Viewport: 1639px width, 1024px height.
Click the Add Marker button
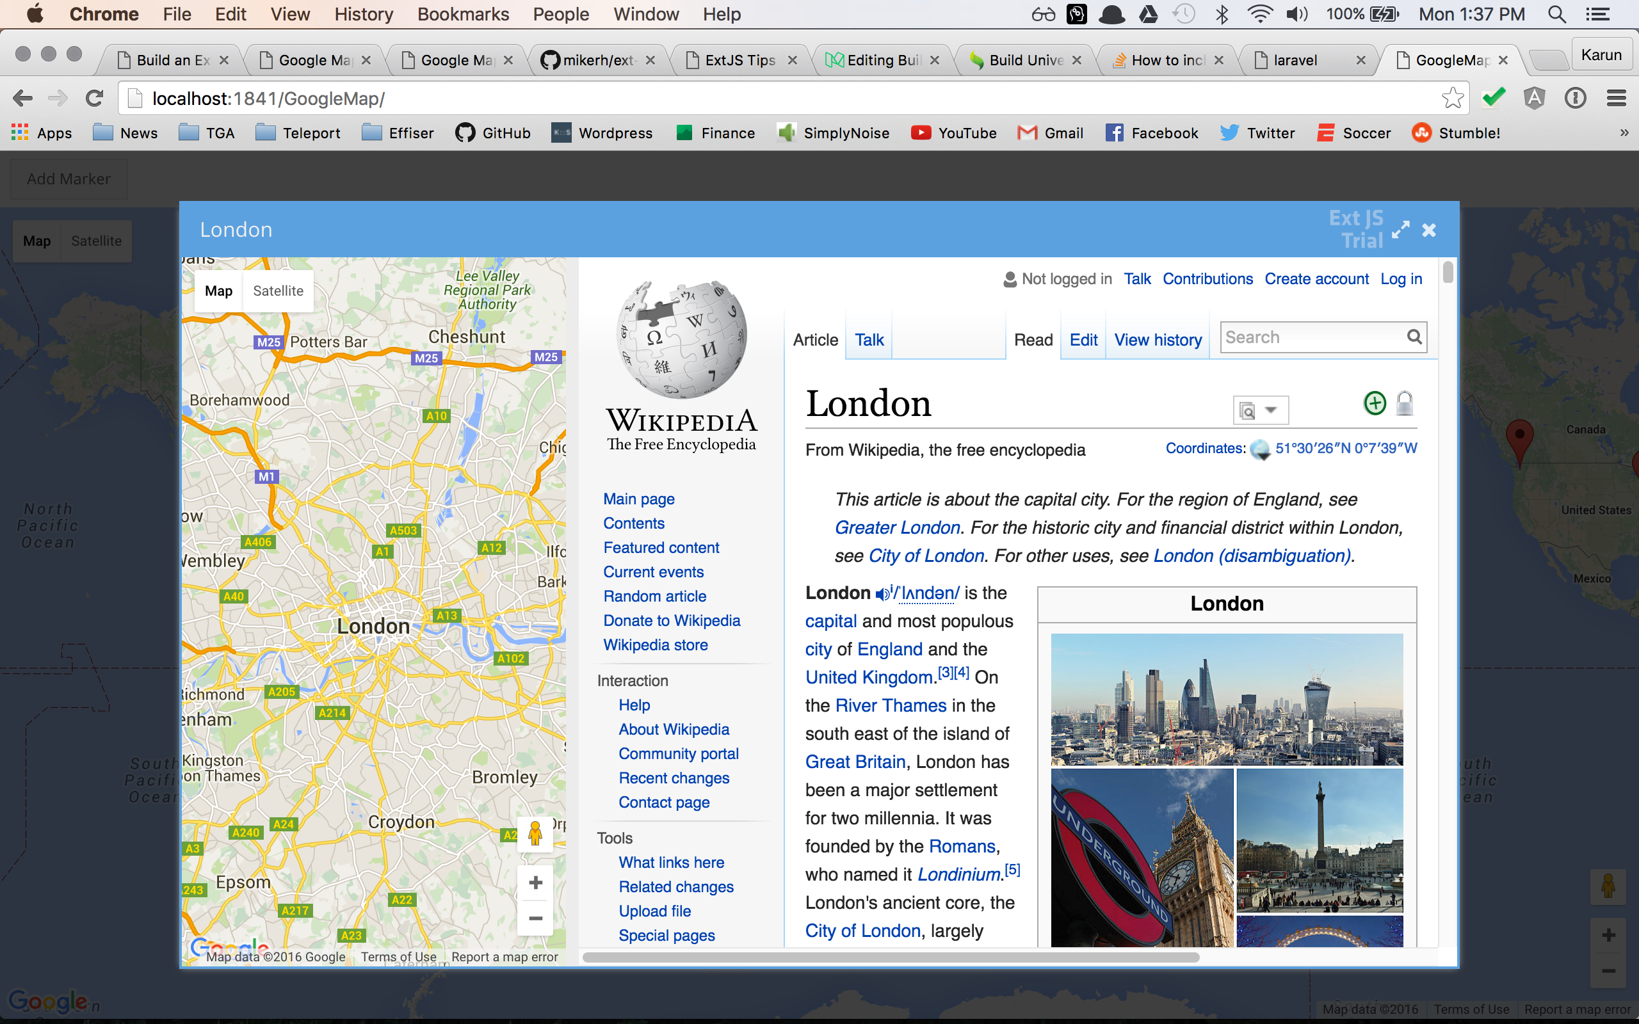click(69, 178)
